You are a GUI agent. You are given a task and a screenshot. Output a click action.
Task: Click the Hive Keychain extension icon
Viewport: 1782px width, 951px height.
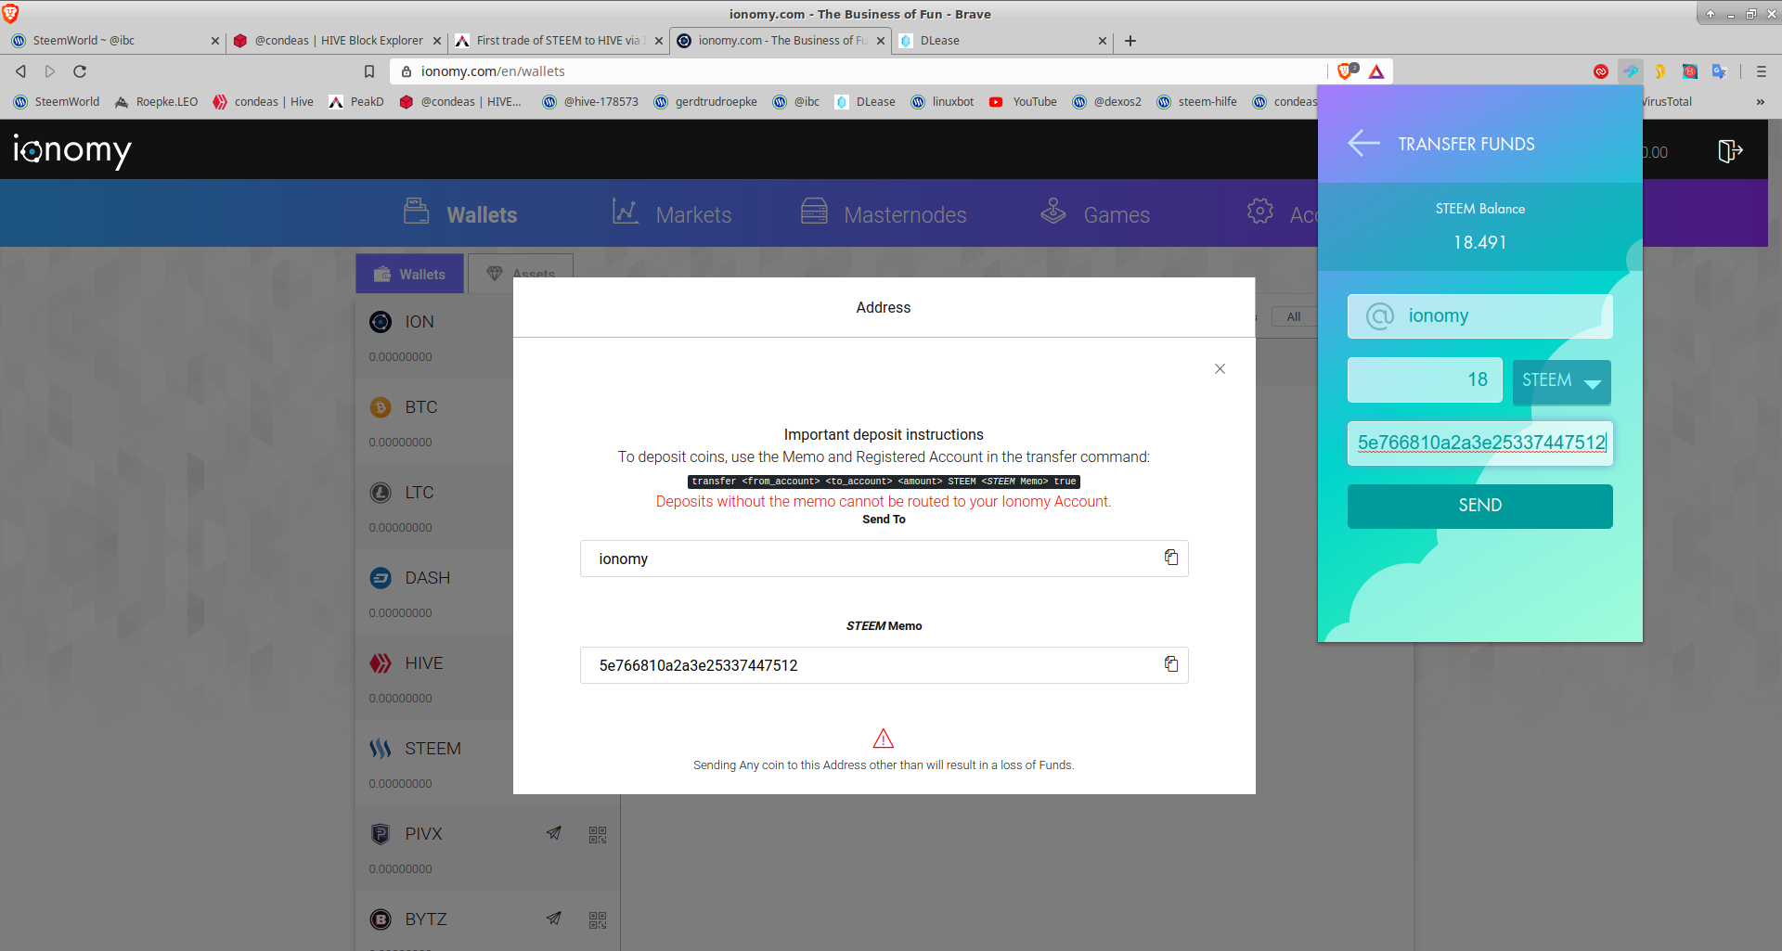1631,71
